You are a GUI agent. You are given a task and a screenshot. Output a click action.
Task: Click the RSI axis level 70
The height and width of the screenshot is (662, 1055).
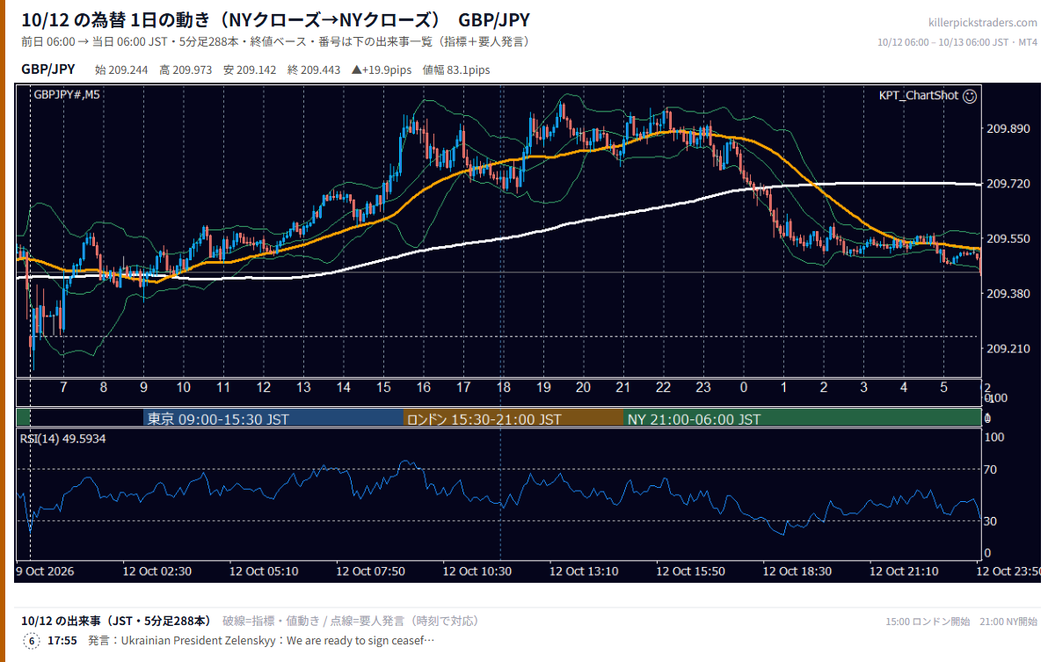coord(990,469)
